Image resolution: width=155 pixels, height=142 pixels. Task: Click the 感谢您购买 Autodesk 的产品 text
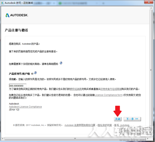[x=25, y=44]
